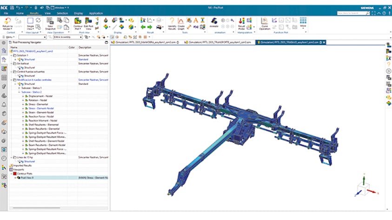Screen dimensions: 392x220
Task: Switch to the Home ribbon tab
Action: pyautogui.click(x=20, y=13)
